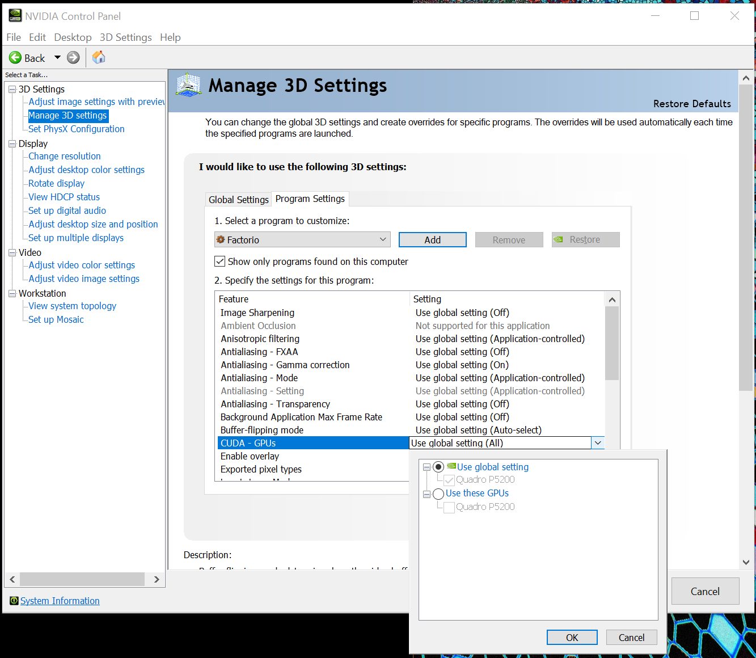The height and width of the screenshot is (658, 756).
Task: Click Cancel in the GPU selection popup
Action: click(632, 638)
